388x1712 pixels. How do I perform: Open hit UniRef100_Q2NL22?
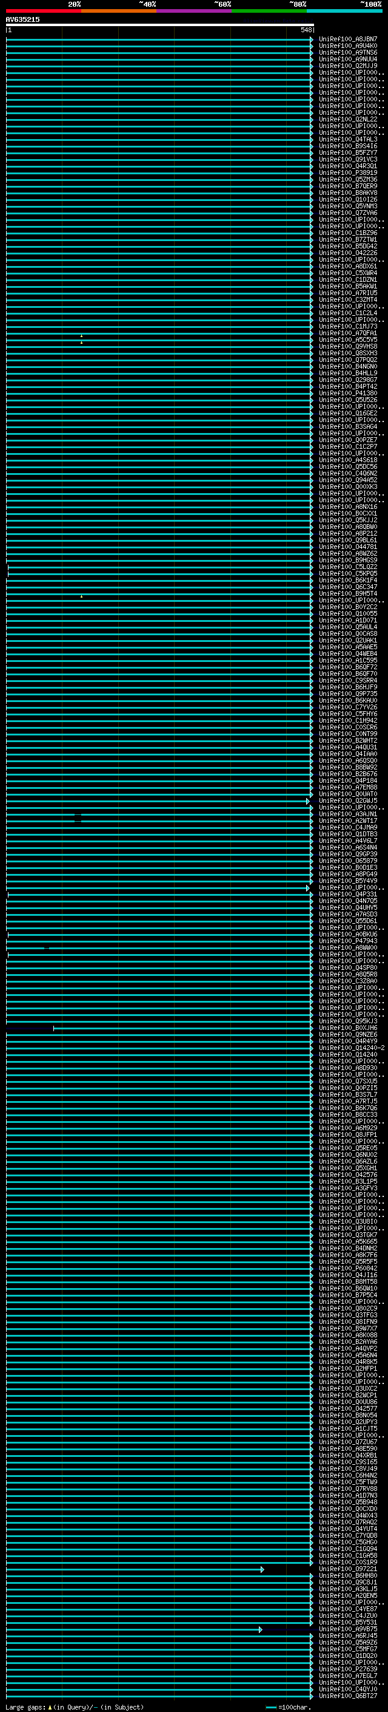347,120
